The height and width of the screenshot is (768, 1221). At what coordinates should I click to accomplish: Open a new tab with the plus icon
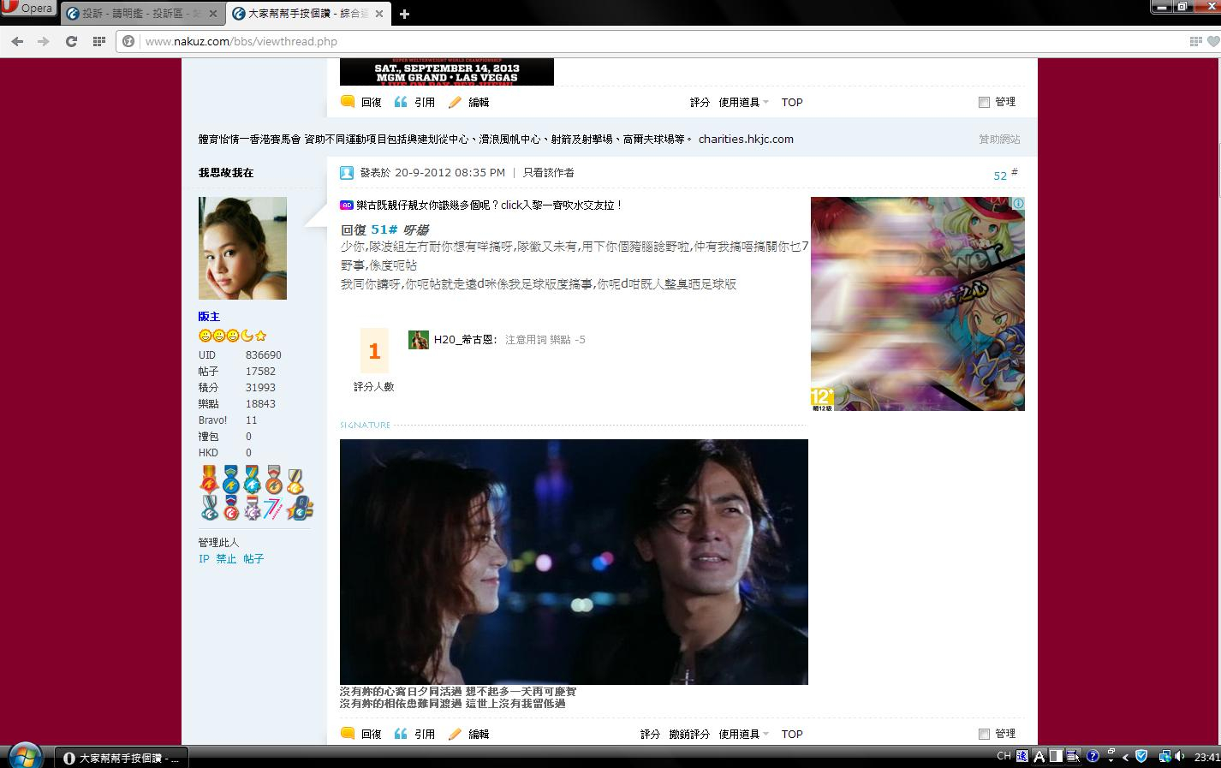tap(404, 14)
